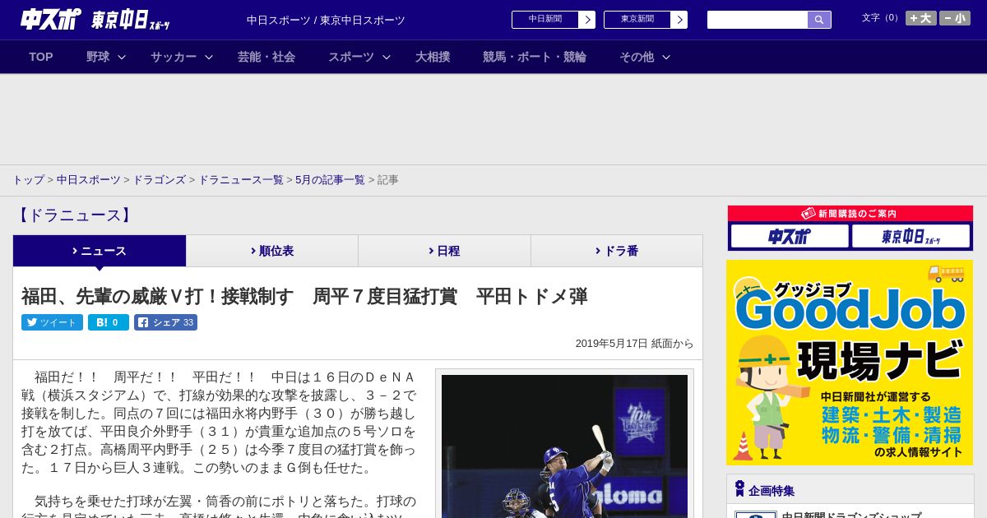Open the 東京新聞 link button

637,20
